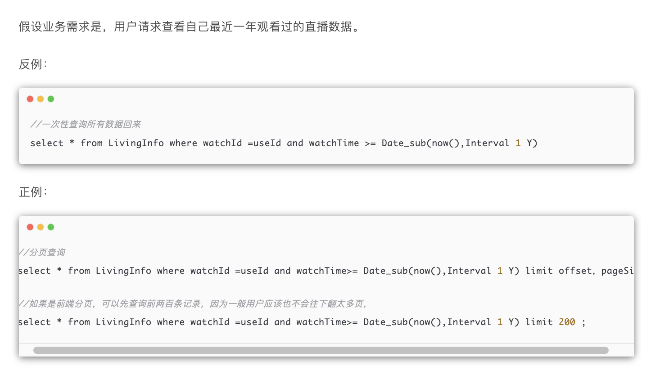Click the red dot on the second code block

point(30,227)
